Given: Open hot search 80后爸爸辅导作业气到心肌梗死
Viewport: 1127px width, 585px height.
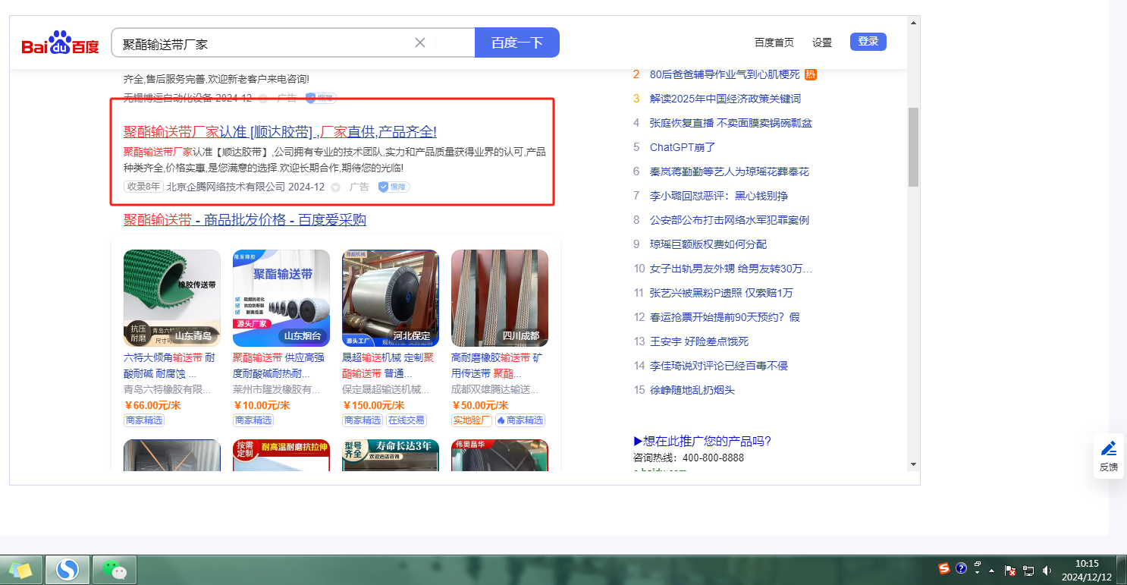Looking at the screenshot, I should (x=724, y=74).
